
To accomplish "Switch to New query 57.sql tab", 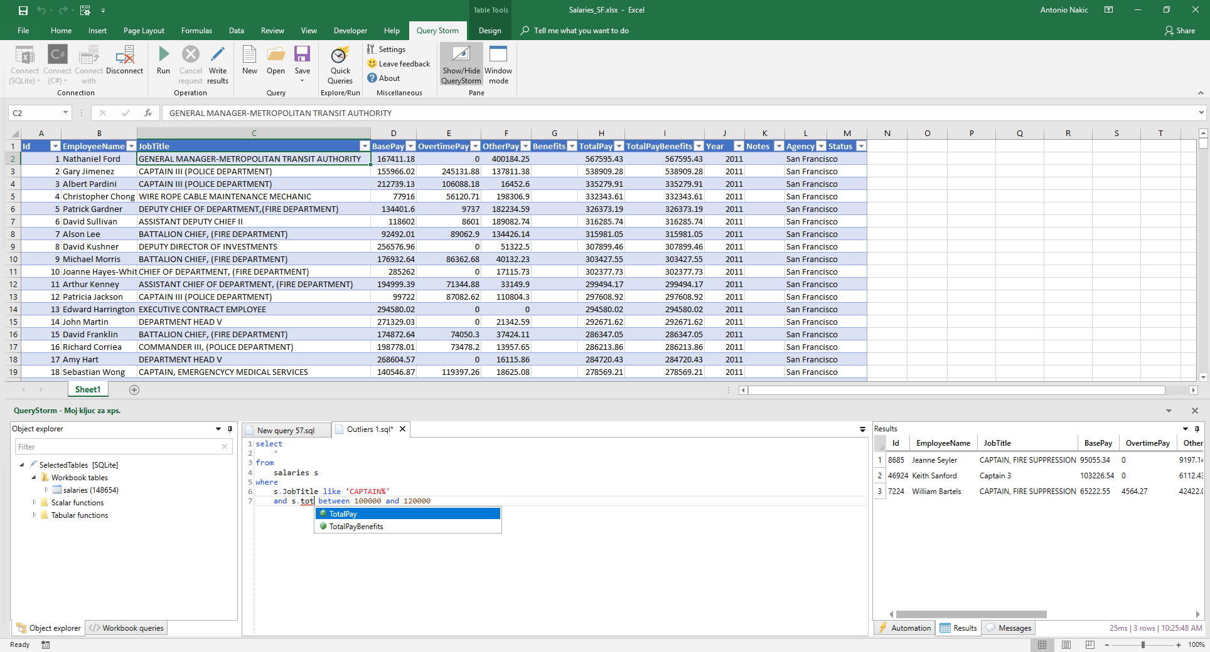I will coord(286,431).
